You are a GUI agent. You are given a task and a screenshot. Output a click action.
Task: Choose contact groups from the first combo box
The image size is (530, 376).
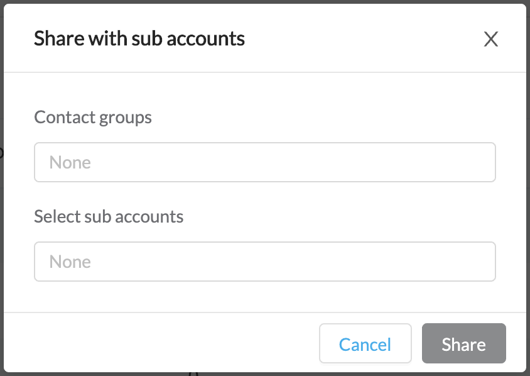264,162
